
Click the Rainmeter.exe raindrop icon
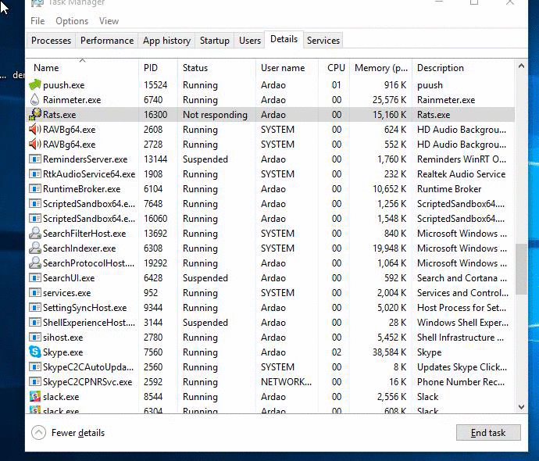click(x=34, y=100)
